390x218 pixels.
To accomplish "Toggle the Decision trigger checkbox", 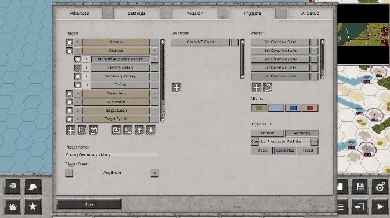I will pyautogui.click(x=69, y=51).
